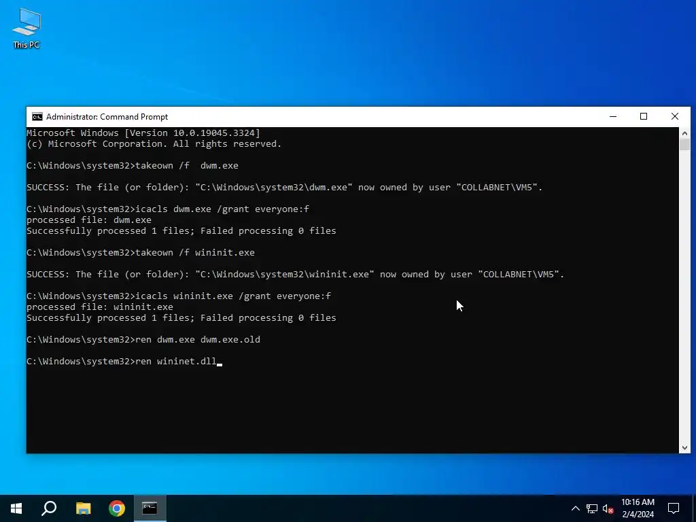Click the vertical scrollbar thumb

(x=684, y=145)
